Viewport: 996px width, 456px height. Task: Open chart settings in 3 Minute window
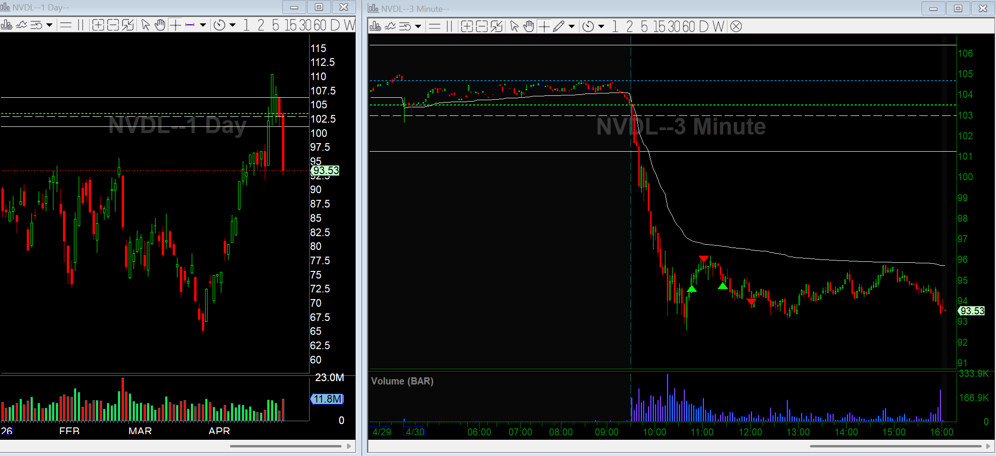point(375,27)
